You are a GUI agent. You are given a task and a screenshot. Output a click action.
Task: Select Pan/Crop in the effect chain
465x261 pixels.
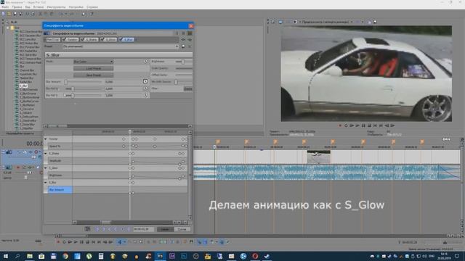click(53, 39)
